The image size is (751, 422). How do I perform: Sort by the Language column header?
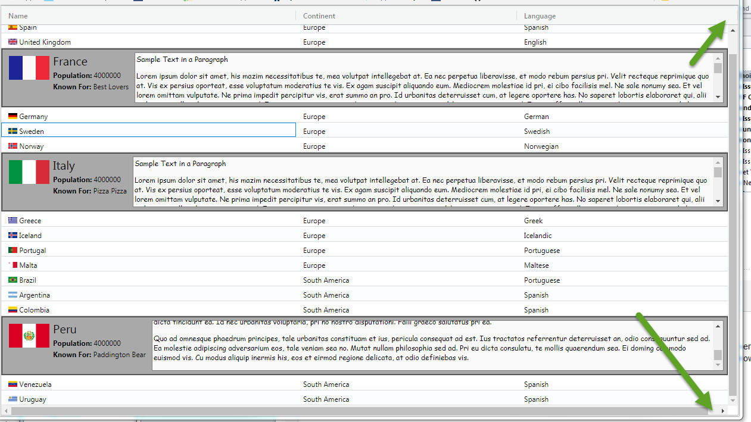[x=540, y=16]
